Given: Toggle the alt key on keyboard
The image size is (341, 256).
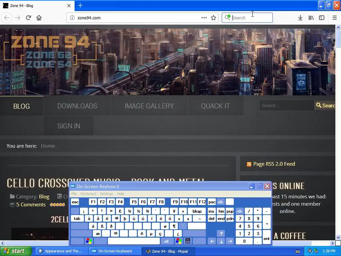Looking at the screenshot, I should tap(167, 241).
